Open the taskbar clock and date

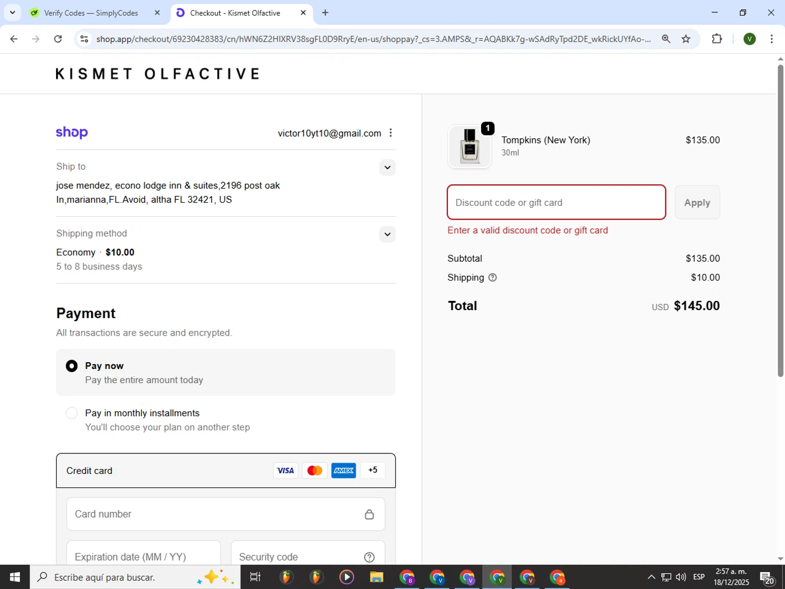point(731,577)
